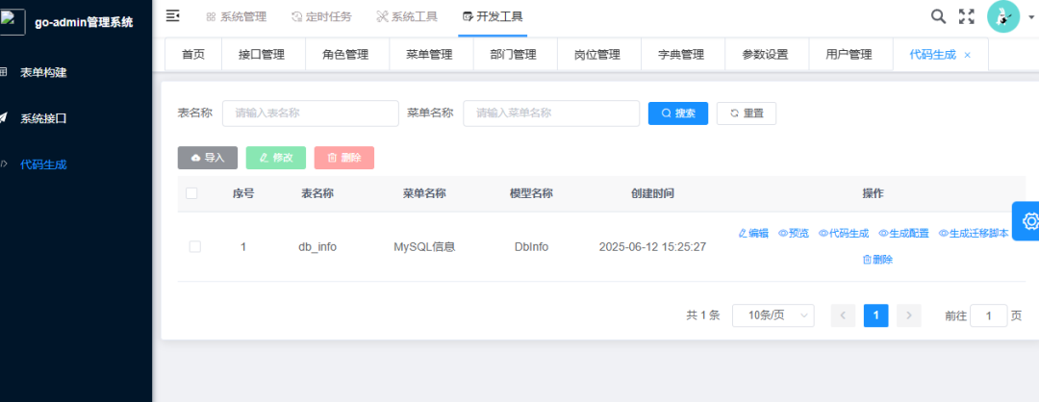Screen dimensions: 1039x402
Task: Click 预览 link for db_info
Action: point(793,233)
